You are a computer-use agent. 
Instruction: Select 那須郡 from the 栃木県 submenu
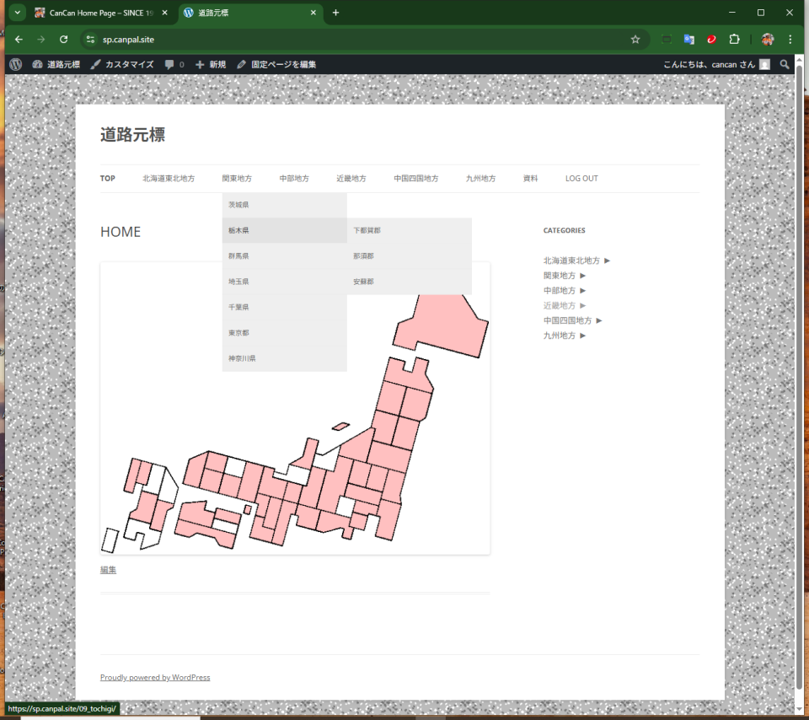(364, 255)
